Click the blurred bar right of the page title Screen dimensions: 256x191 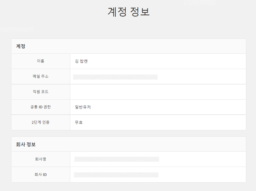tap(199, 3)
